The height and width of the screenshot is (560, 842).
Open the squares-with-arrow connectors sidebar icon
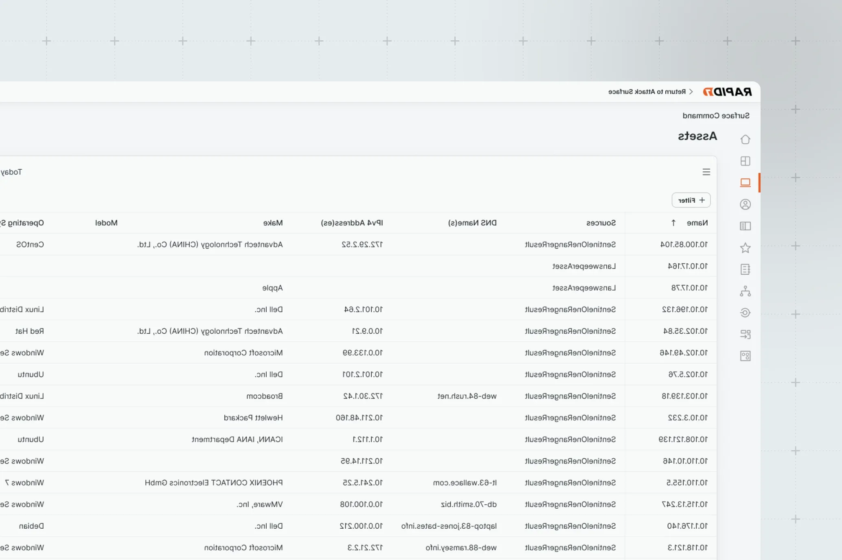pos(745,334)
